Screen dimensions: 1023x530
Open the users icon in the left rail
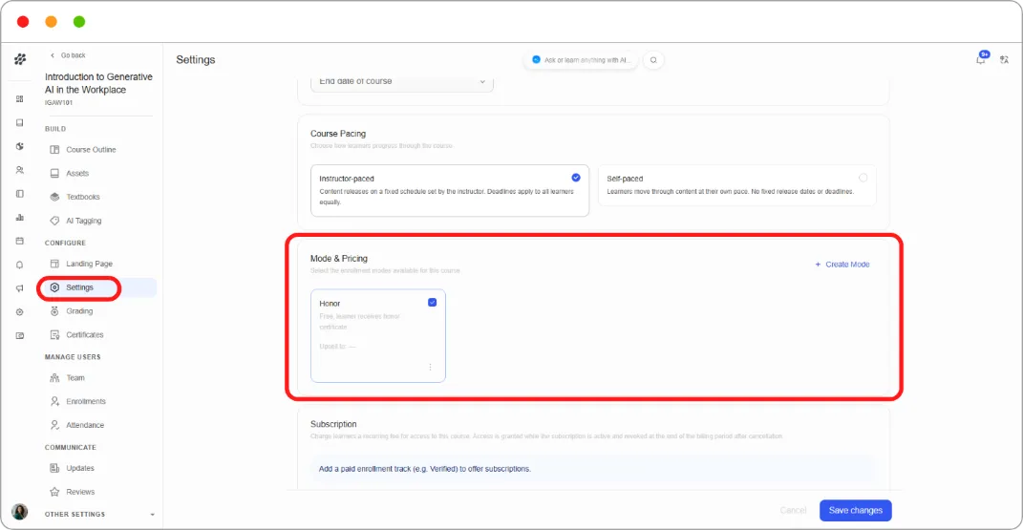[19, 170]
